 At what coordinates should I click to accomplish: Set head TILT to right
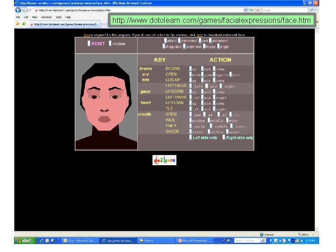214,109
